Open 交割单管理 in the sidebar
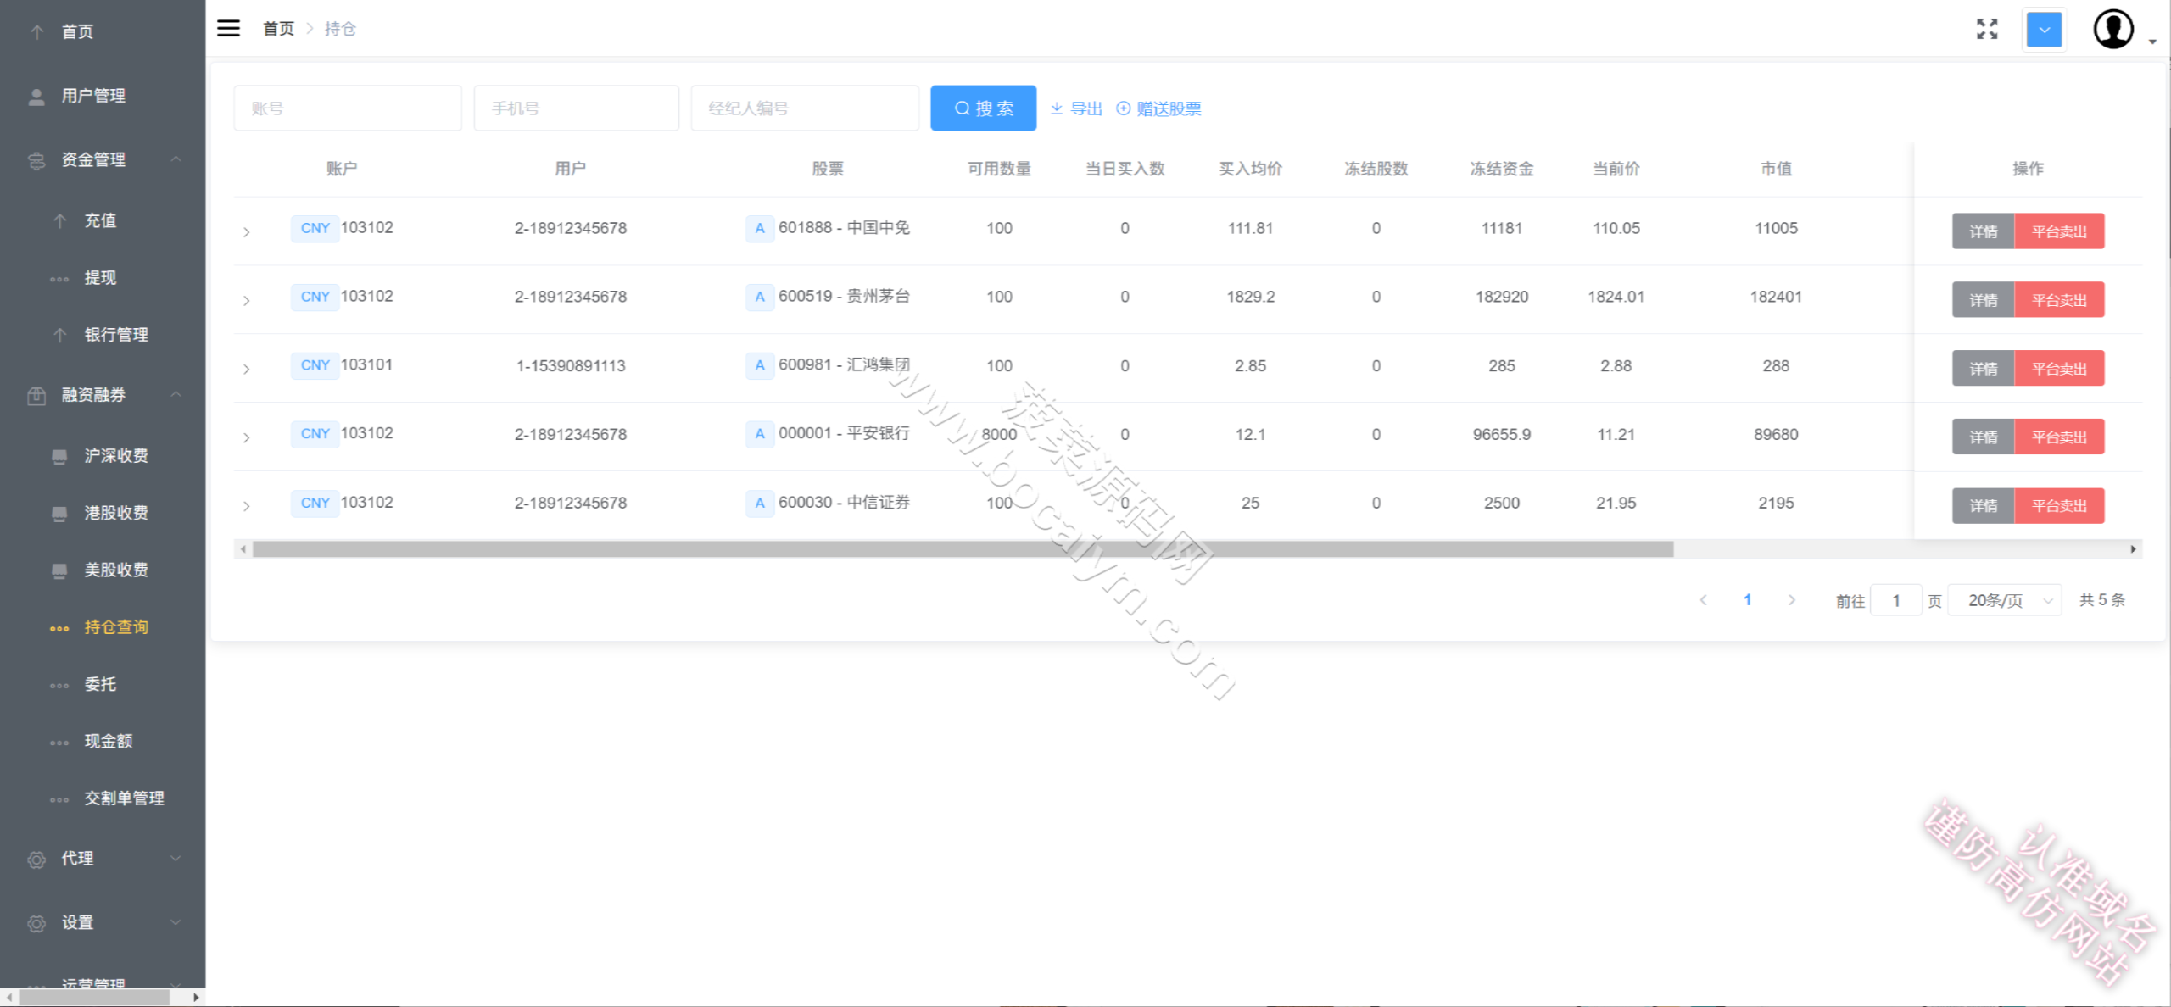The image size is (2171, 1007). click(x=103, y=798)
